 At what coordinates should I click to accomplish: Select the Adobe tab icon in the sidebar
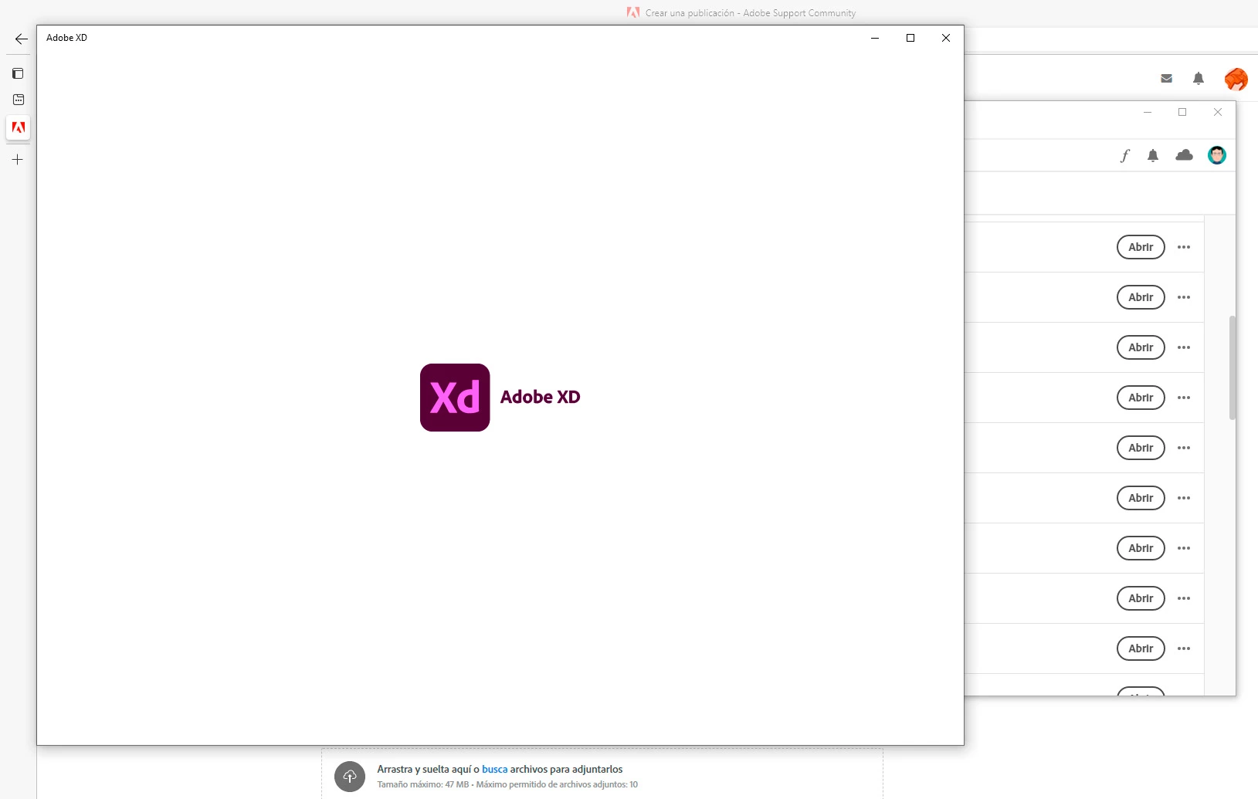pyautogui.click(x=19, y=127)
